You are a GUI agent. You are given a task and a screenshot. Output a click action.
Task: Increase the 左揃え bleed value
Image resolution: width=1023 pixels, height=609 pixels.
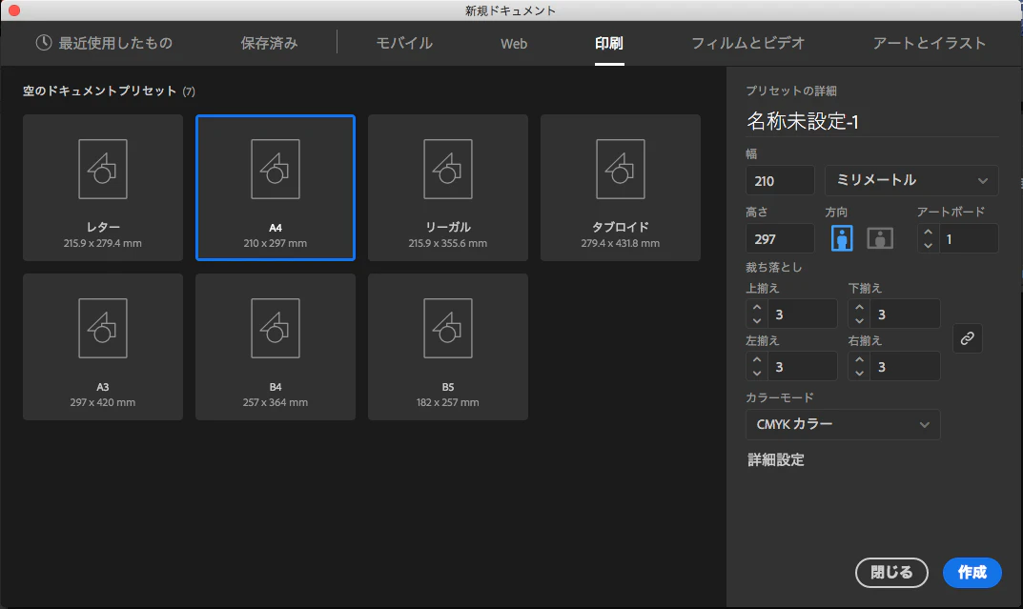coord(757,360)
